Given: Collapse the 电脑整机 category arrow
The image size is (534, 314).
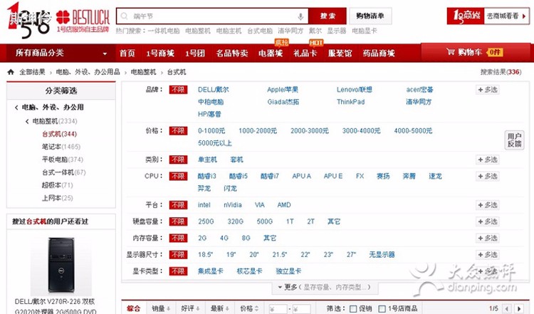Looking at the screenshot, I should pyautogui.click(x=27, y=121).
